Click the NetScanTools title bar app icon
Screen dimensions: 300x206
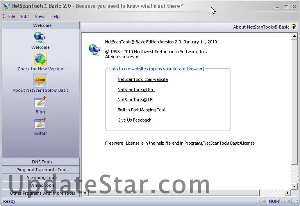tap(7, 6)
